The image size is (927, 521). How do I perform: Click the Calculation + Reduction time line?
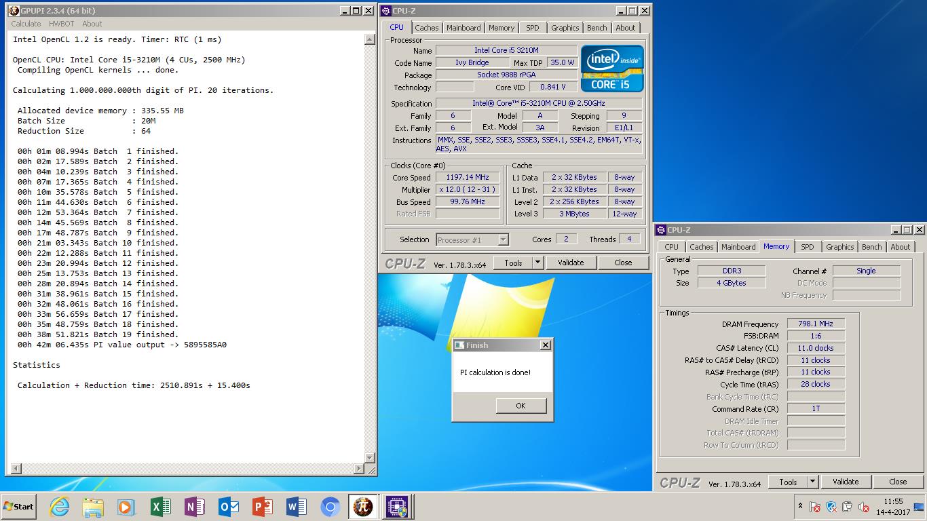click(134, 385)
